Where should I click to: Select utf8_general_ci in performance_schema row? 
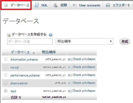click(x=56, y=75)
